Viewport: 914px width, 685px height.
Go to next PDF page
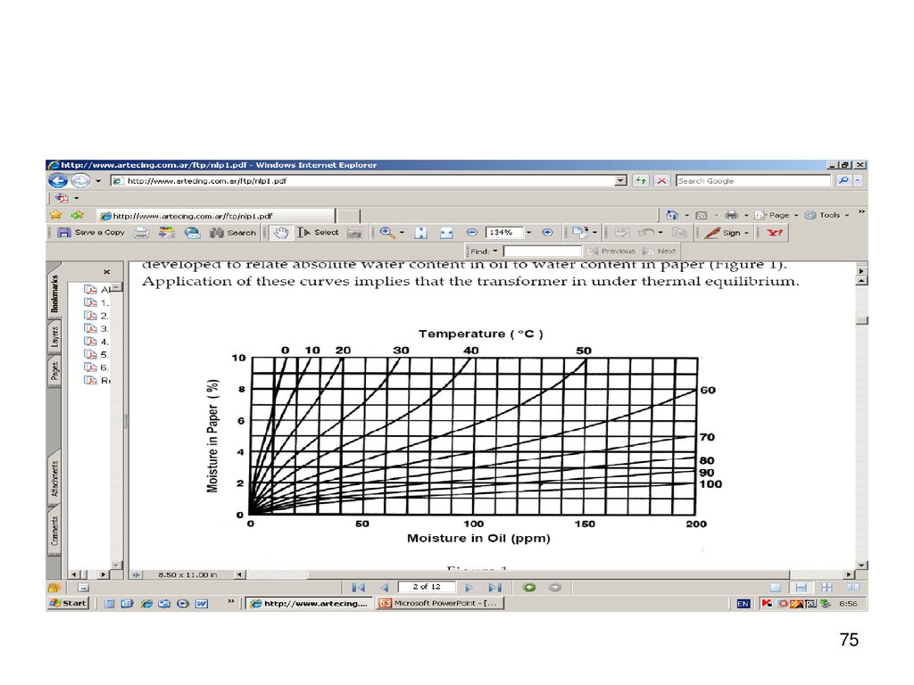point(469,588)
